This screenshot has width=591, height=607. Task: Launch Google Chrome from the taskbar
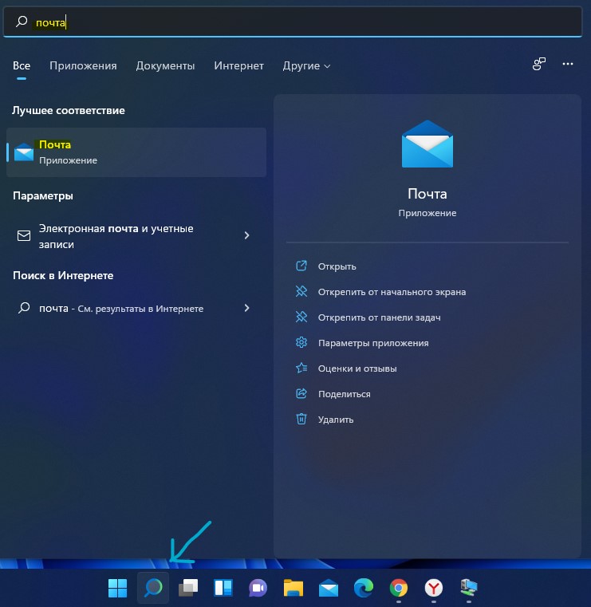pyautogui.click(x=399, y=588)
